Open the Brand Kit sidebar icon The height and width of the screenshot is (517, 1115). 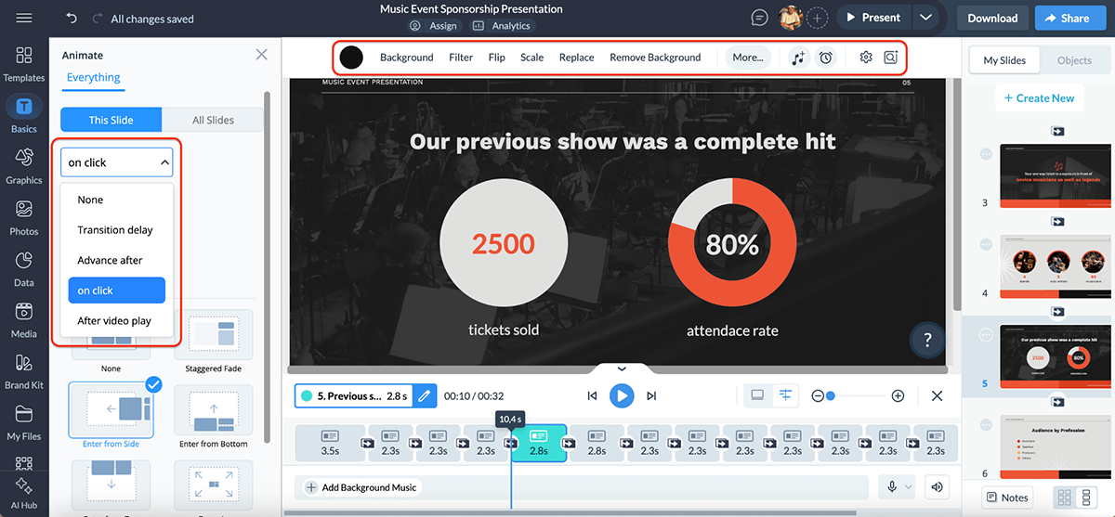24,369
